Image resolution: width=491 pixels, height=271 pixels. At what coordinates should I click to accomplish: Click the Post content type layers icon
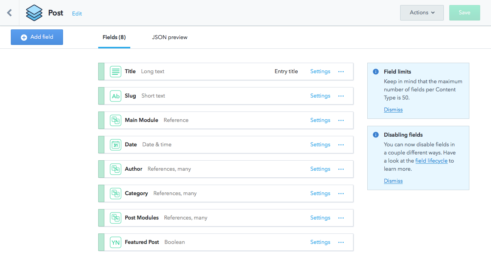(x=34, y=13)
